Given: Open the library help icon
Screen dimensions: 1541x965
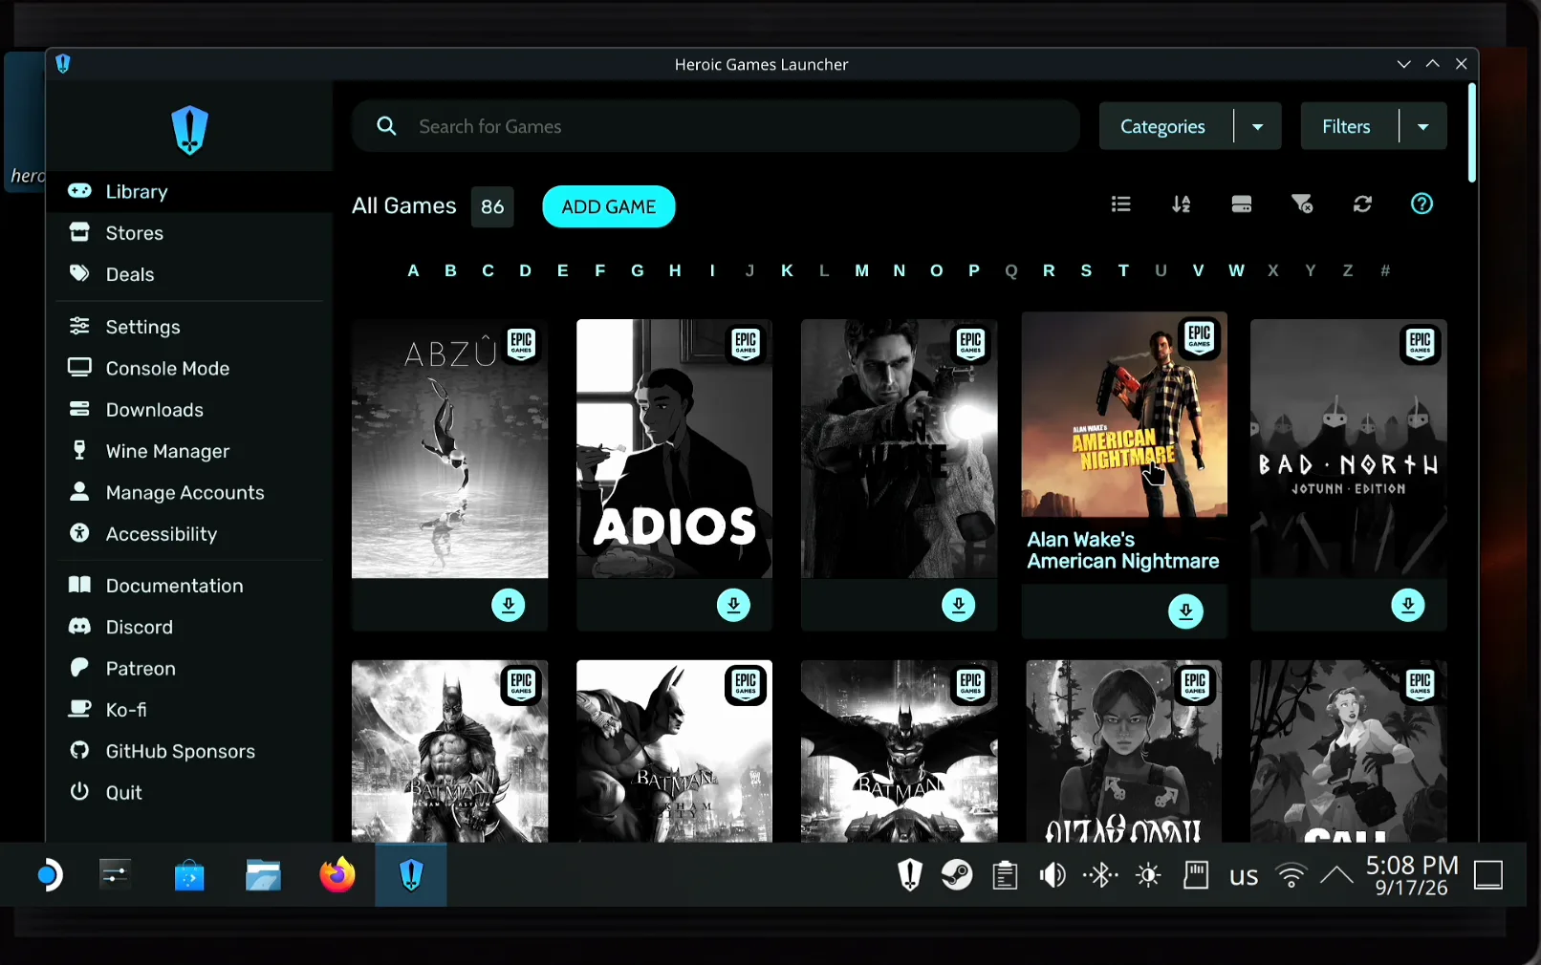Looking at the screenshot, I should coord(1422,204).
